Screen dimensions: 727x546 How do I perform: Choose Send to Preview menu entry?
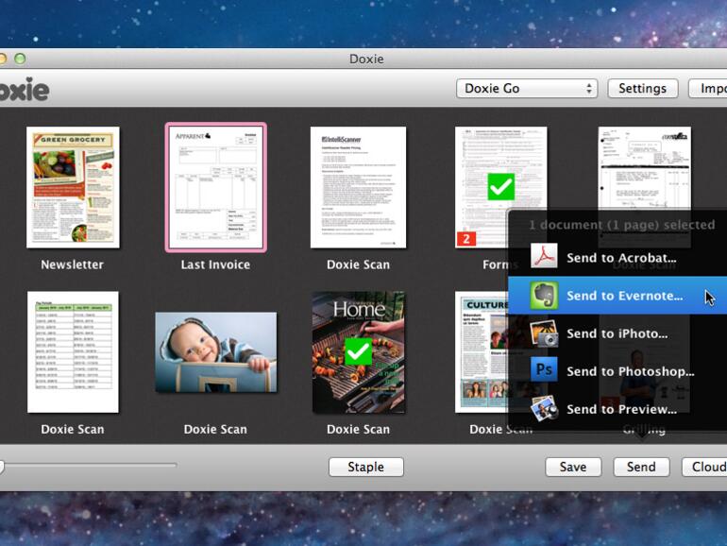(617, 409)
